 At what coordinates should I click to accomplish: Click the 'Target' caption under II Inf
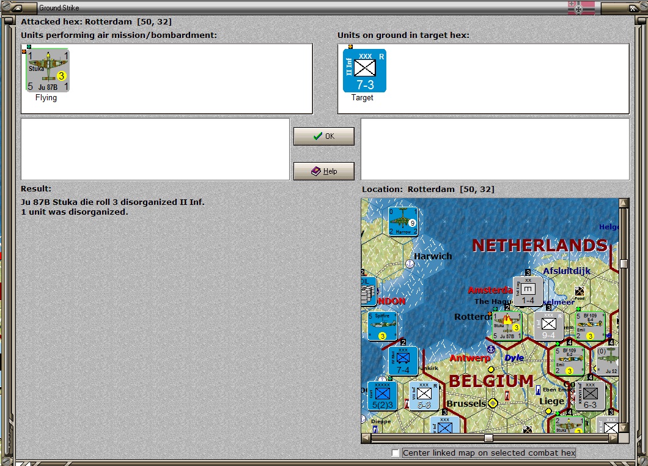pyautogui.click(x=362, y=98)
